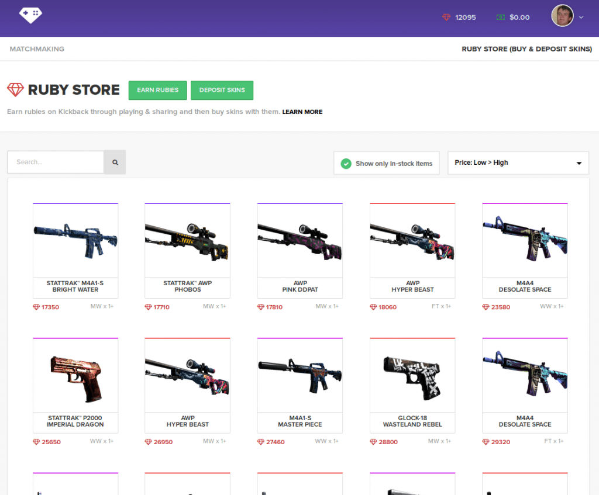Click ruby icon next to price 26950

tap(148, 442)
